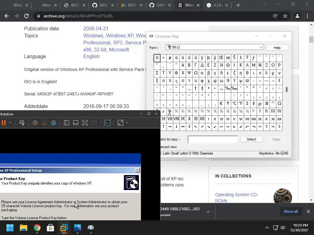Open the volume control in system tray

(282, 228)
